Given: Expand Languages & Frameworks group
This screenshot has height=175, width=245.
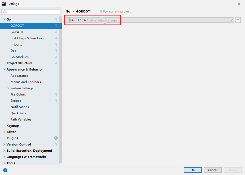Looking at the screenshot, I should (4, 157).
